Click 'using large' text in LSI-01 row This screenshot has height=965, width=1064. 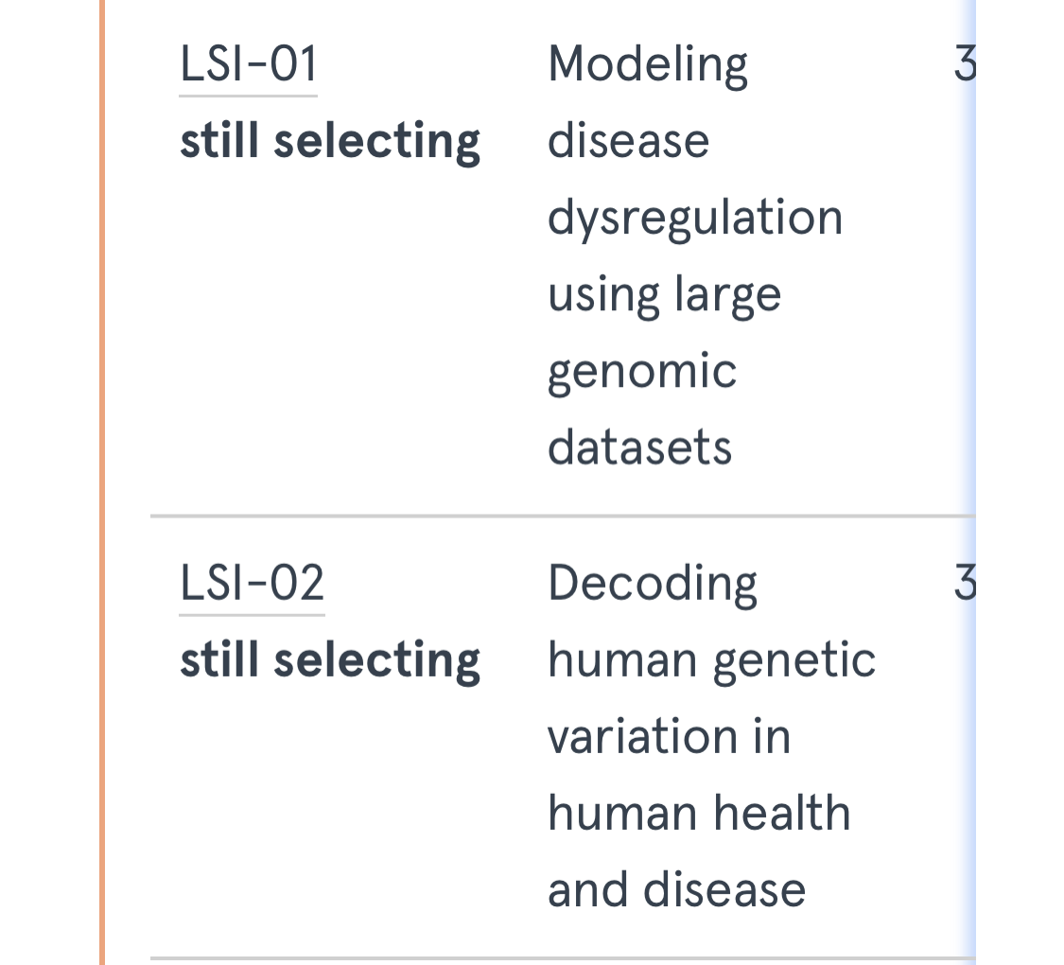coord(664,295)
